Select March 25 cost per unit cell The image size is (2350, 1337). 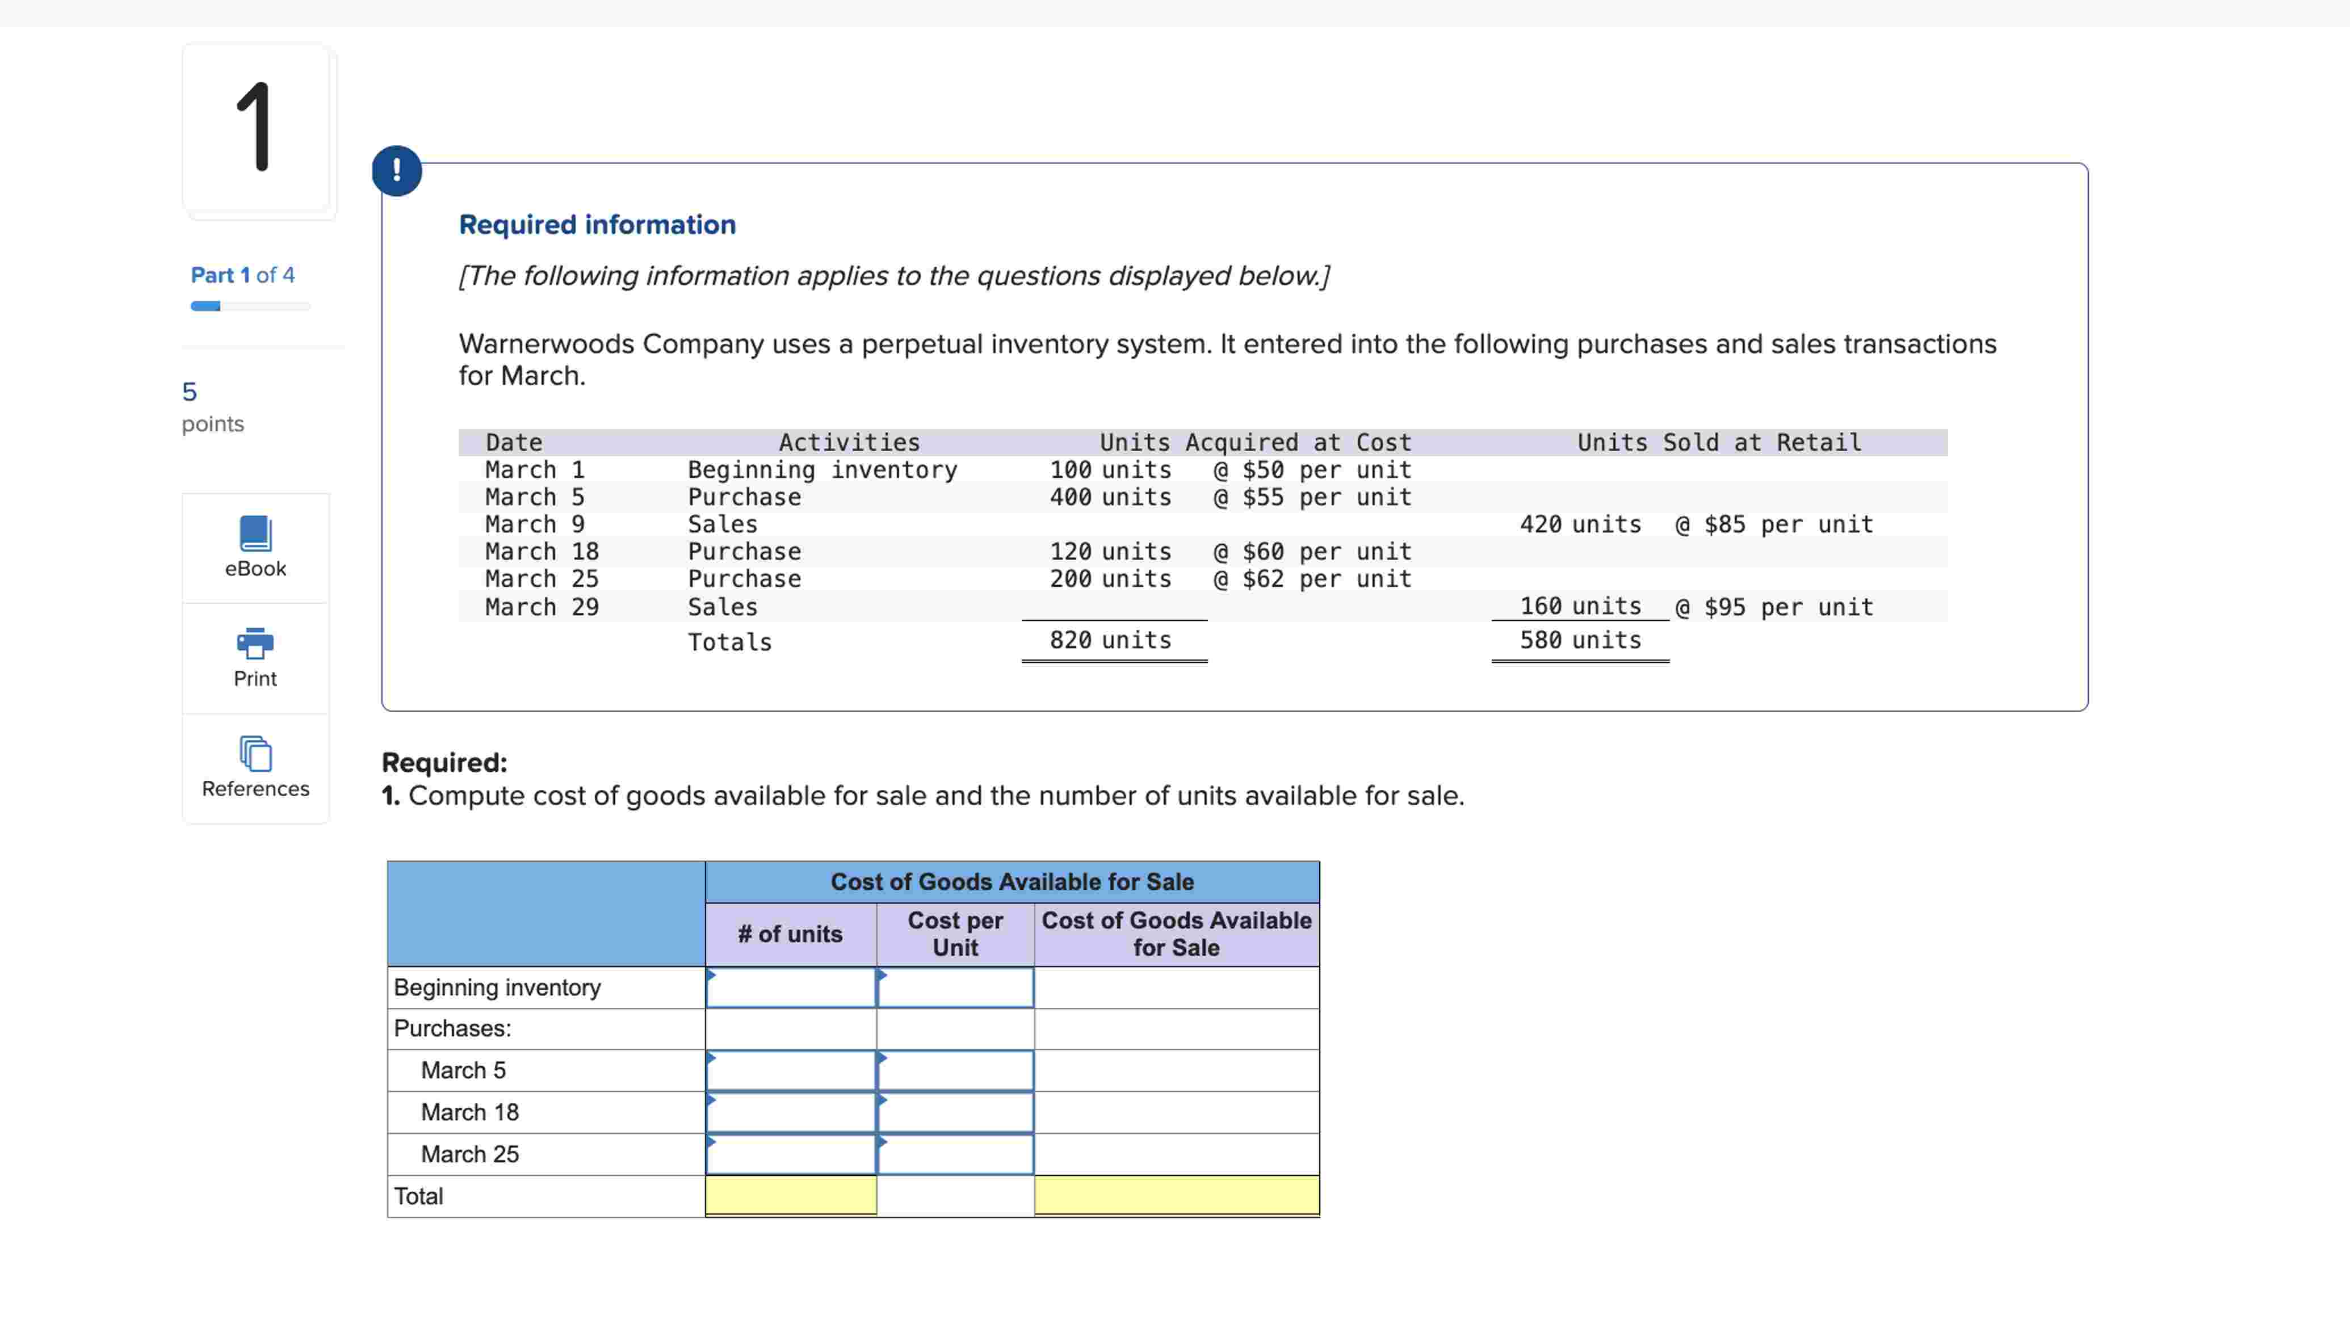pyautogui.click(x=955, y=1155)
